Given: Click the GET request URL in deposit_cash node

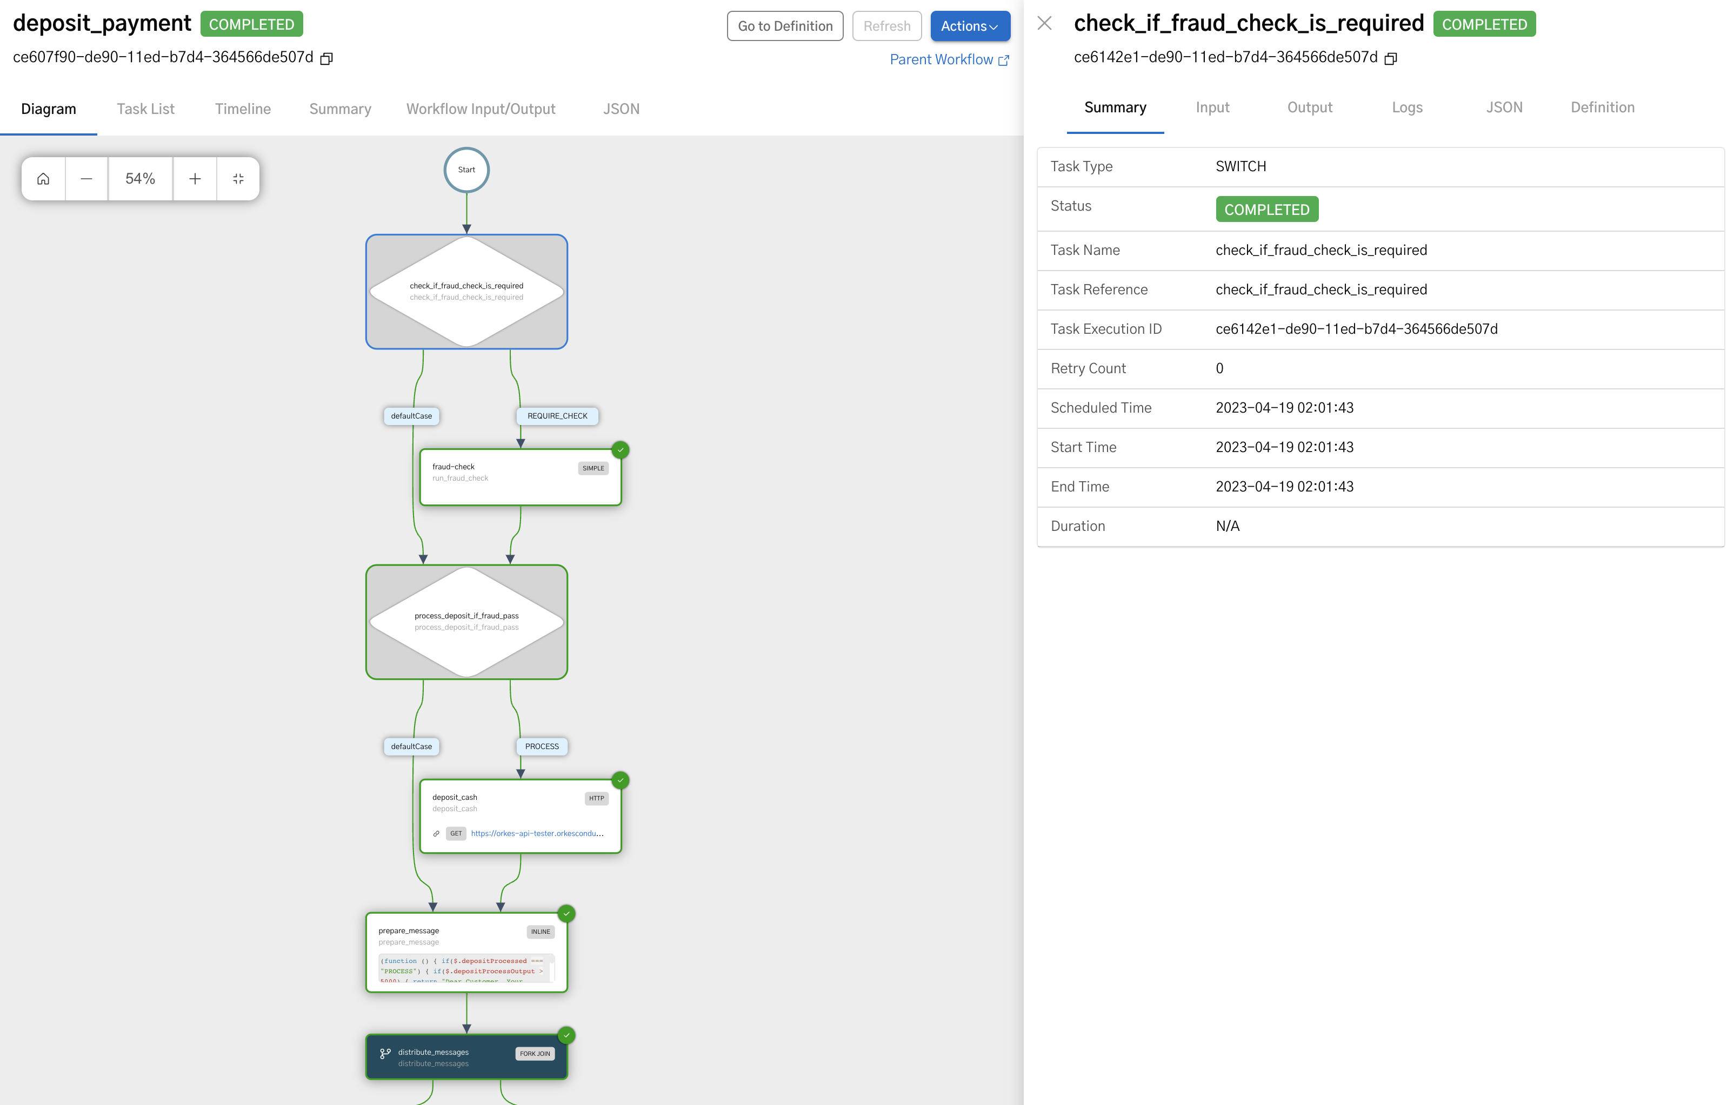Looking at the screenshot, I should (x=539, y=834).
